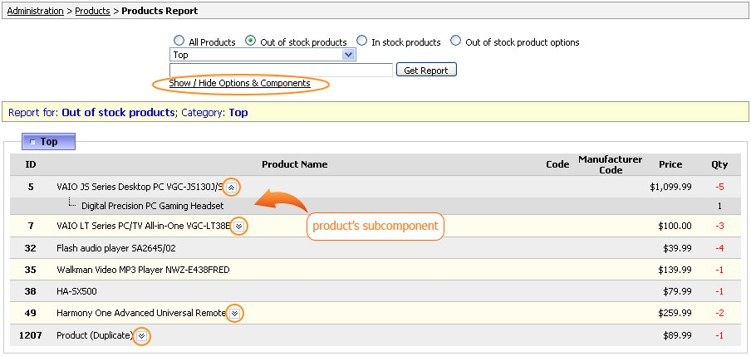Click Show / Hide Options & Components link
The height and width of the screenshot is (356, 751).
239,83
